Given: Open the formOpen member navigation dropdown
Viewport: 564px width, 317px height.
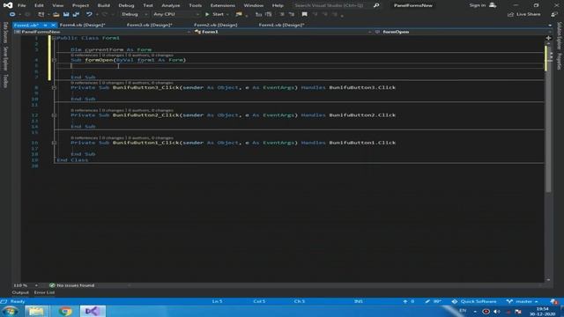Looking at the screenshot, I should click(463, 32).
